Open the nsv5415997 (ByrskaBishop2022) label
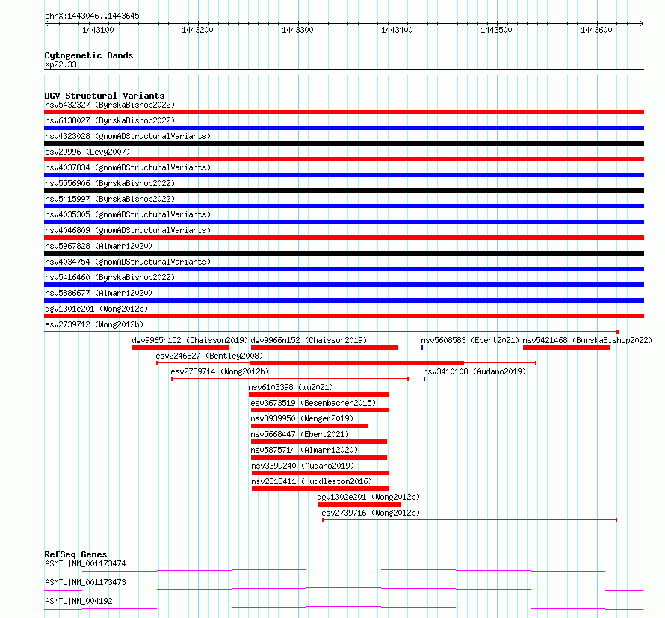The width and height of the screenshot is (665, 618). coord(110,199)
